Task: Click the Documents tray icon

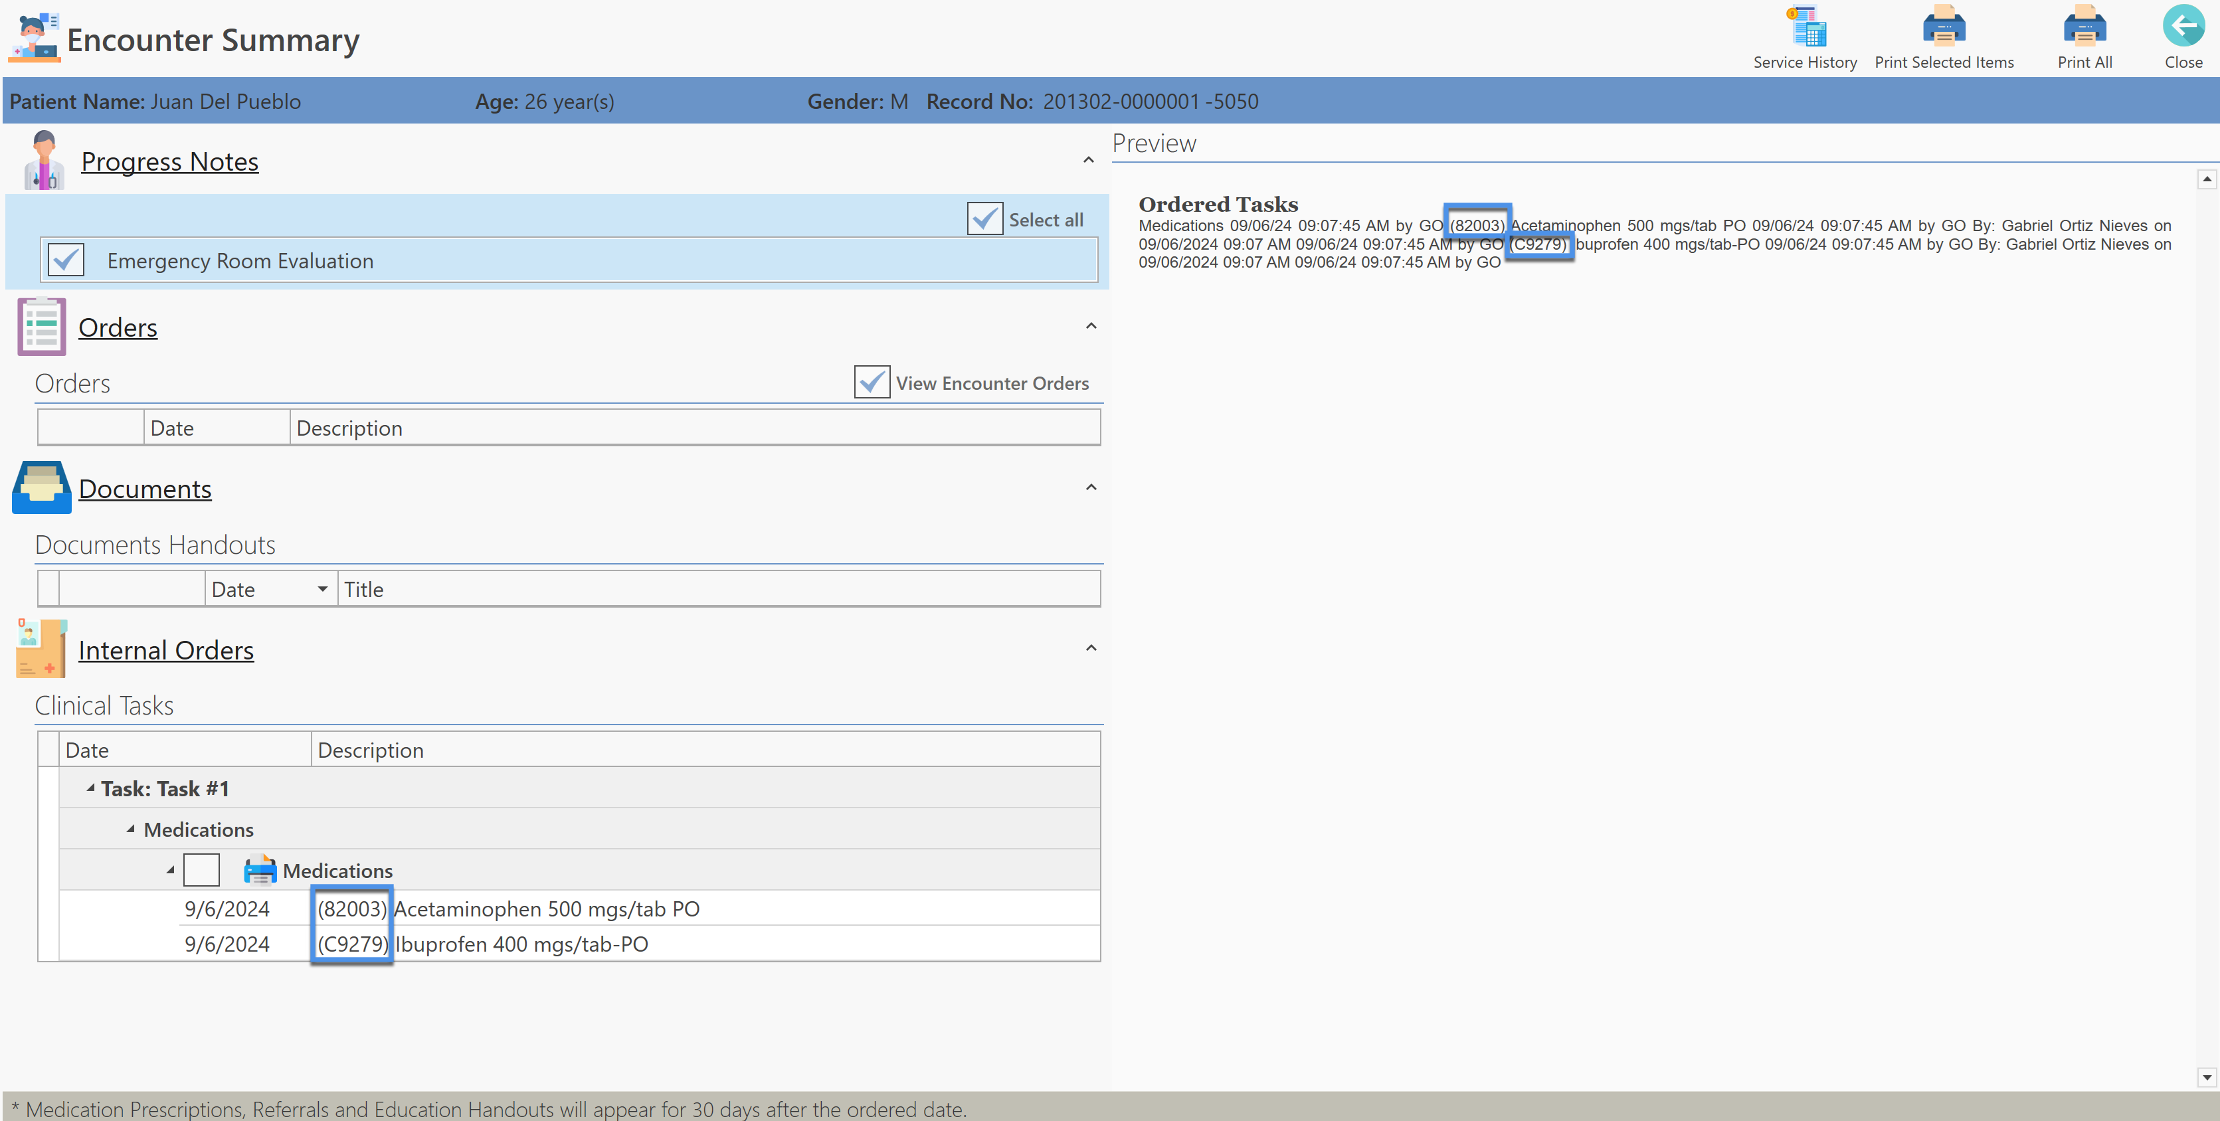Action: [x=41, y=487]
